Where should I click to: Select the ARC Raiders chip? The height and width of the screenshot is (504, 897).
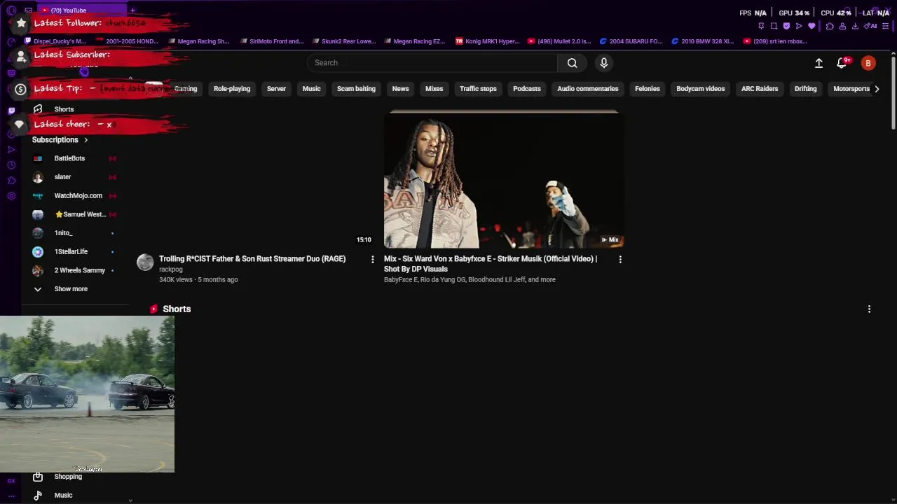click(760, 89)
